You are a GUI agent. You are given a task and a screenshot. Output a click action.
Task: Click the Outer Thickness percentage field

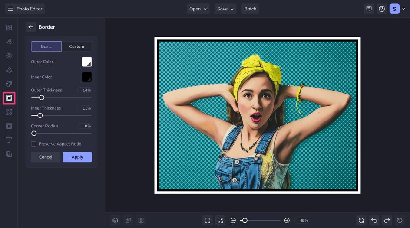(85, 90)
